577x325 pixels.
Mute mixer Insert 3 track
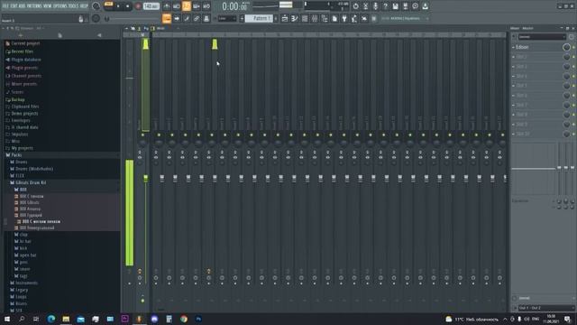(x=186, y=135)
